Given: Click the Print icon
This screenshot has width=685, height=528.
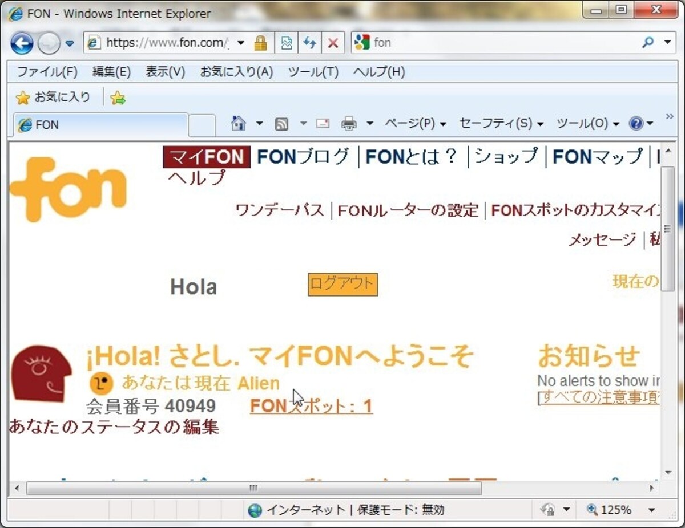Looking at the screenshot, I should tap(349, 123).
